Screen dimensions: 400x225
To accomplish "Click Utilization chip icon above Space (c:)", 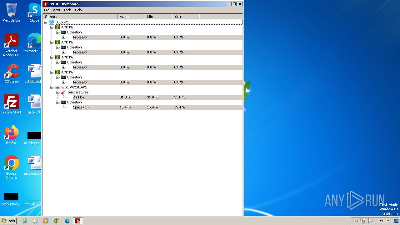I will [63, 102].
